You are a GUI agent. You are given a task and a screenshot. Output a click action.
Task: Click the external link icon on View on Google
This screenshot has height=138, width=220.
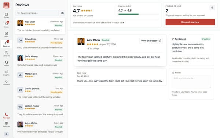(159, 41)
